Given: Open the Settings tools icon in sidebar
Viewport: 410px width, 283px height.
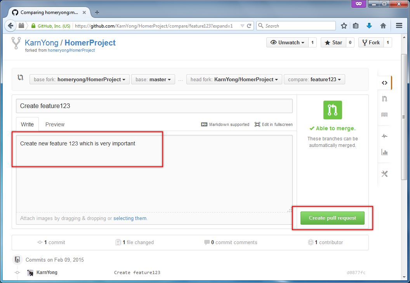Looking at the screenshot, I should coord(384,174).
